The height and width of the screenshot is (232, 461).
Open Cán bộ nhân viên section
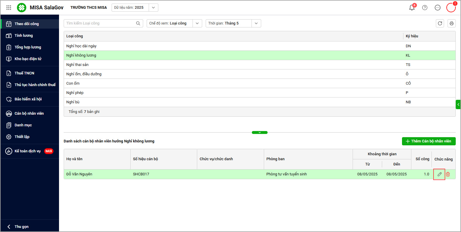coord(30,114)
